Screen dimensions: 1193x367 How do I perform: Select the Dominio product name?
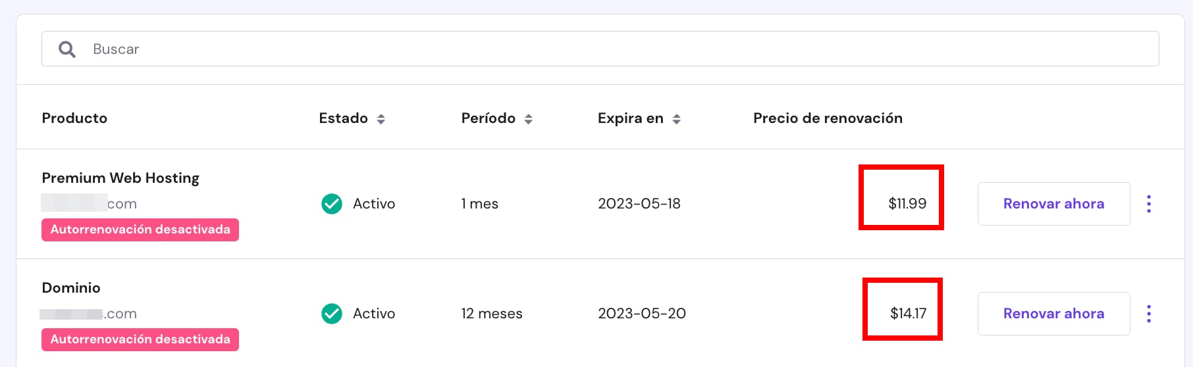tap(71, 288)
